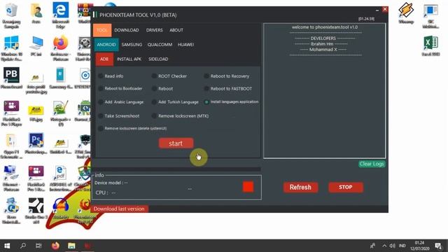Open taskbar search magnifier

pyautogui.click(x=23, y=246)
